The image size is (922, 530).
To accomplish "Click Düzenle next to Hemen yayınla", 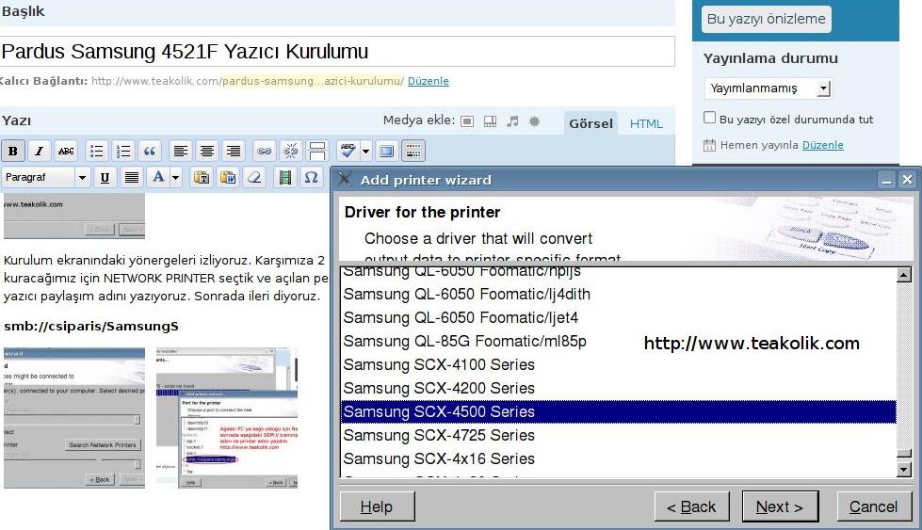I will tap(822, 145).
